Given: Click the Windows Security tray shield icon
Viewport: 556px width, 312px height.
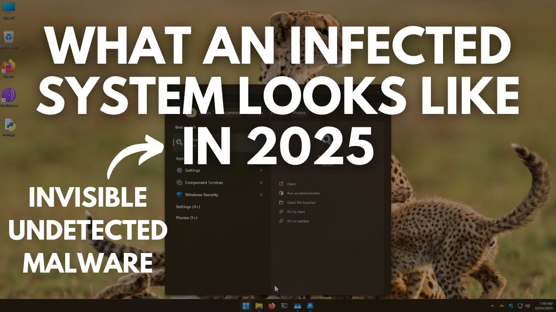Looking at the screenshot, I should [511, 306].
